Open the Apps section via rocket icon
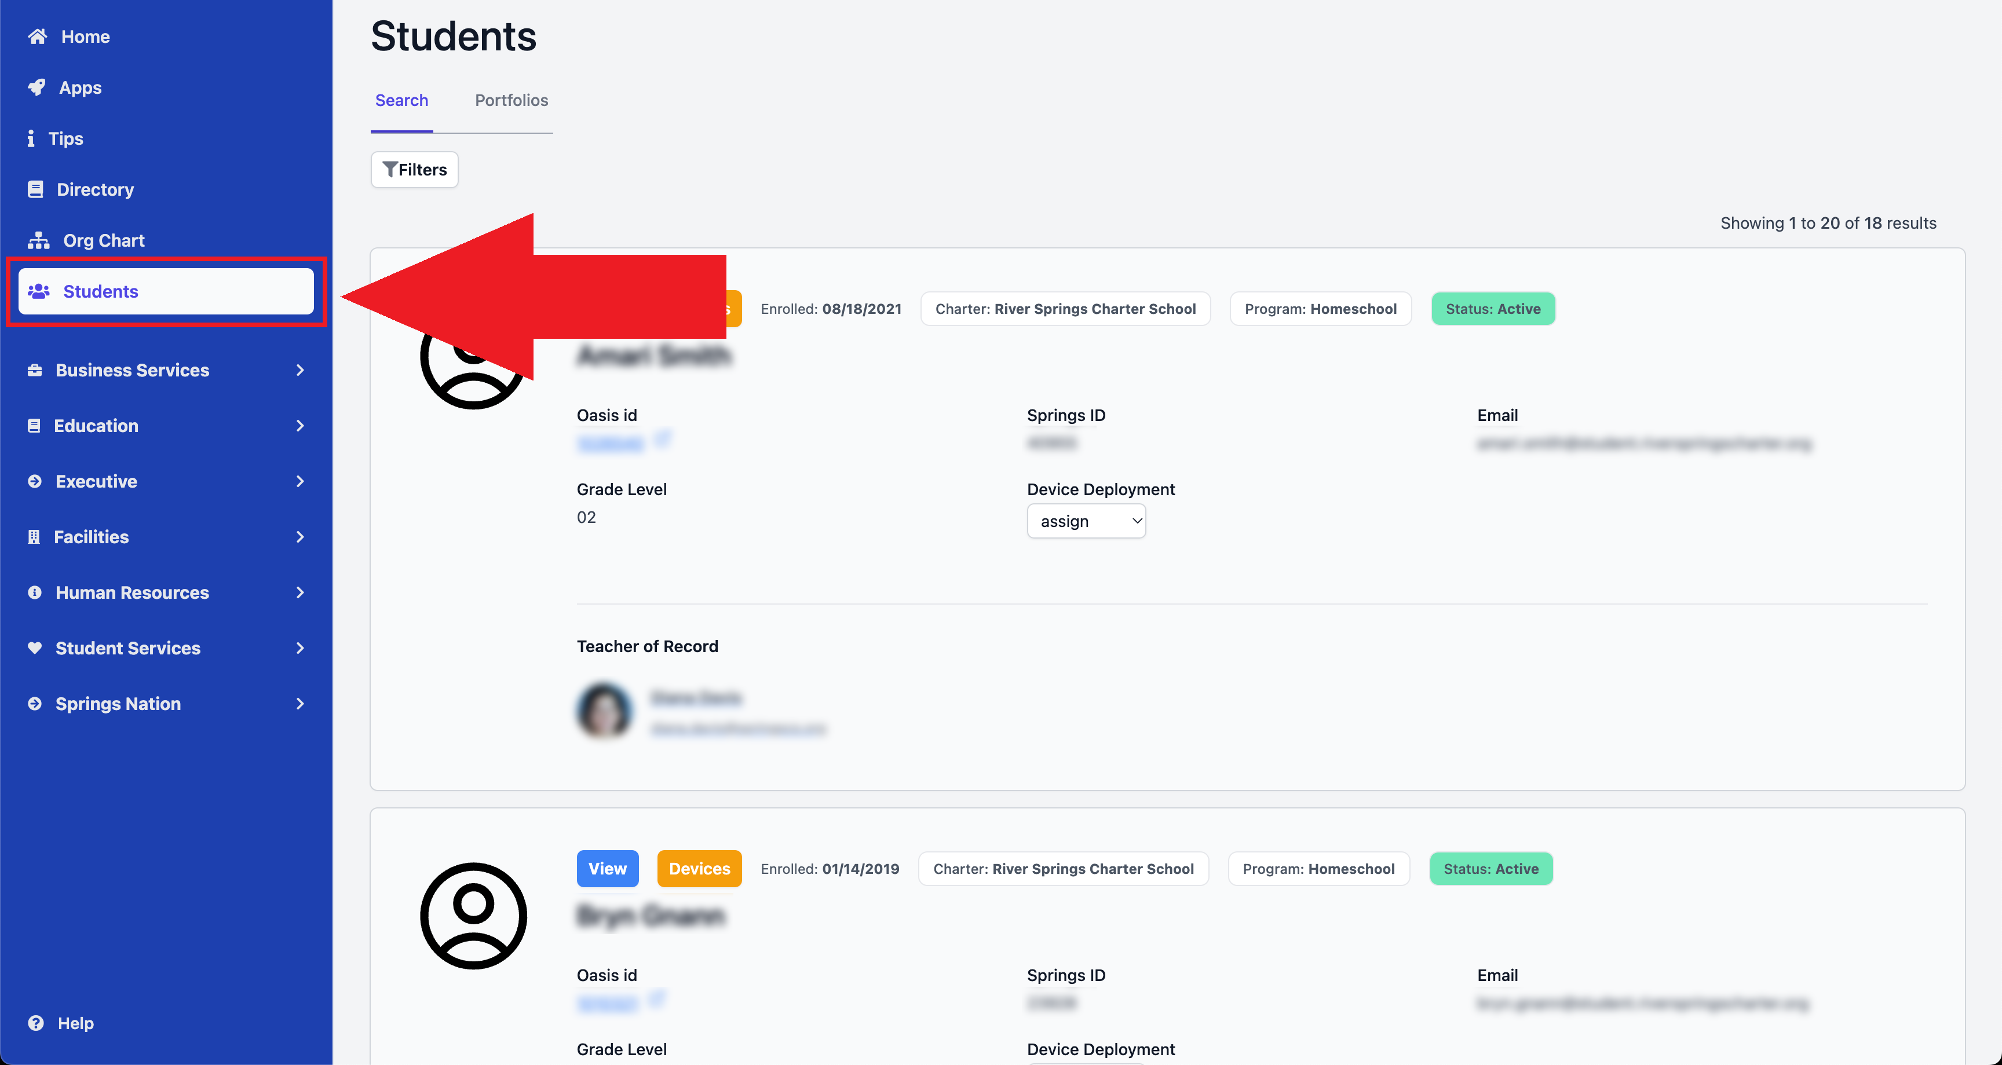2002x1065 pixels. pos(36,87)
